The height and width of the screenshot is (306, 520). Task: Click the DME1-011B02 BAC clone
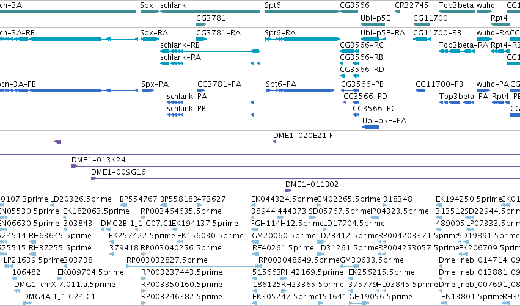[403, 191]
